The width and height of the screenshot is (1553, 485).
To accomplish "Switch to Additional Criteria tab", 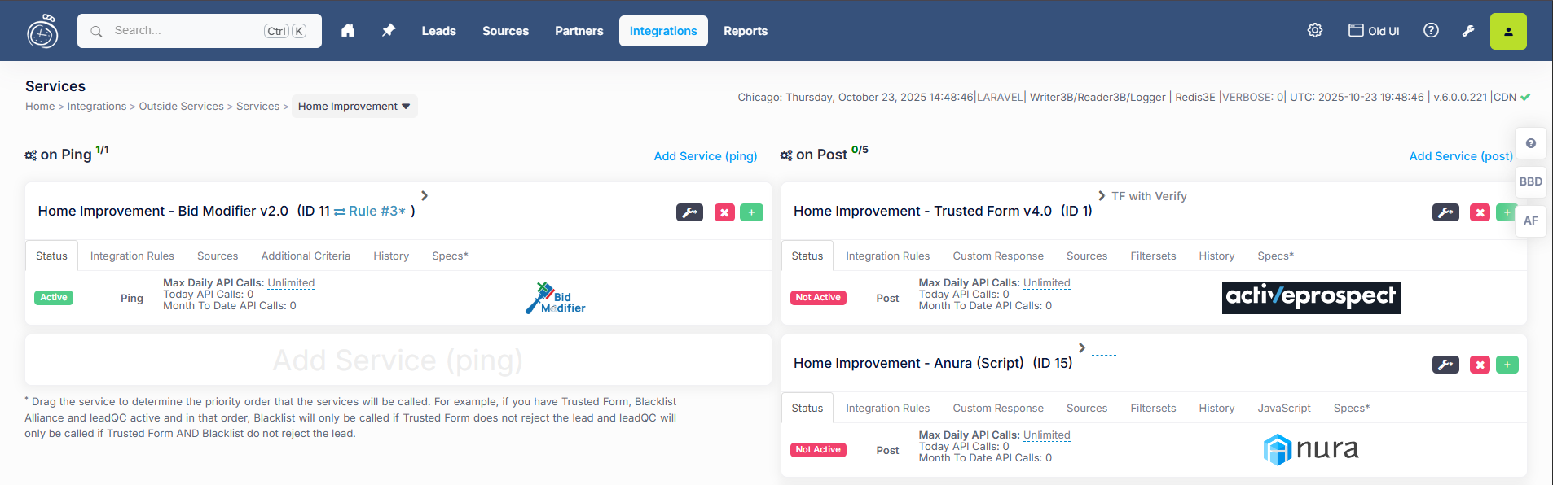I will pos(306,256).
